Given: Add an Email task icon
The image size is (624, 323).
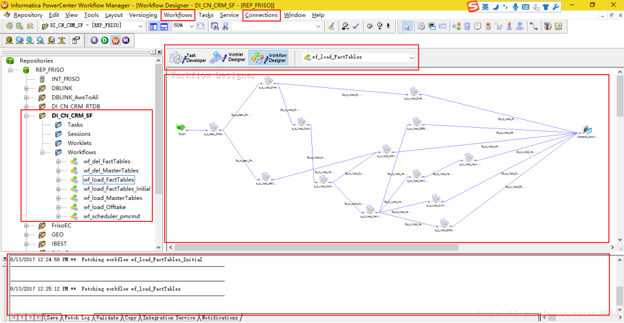Looking at the screenshot, I should pos(442,26).
